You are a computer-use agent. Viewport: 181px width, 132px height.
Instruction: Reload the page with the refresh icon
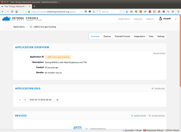point(12,12)
